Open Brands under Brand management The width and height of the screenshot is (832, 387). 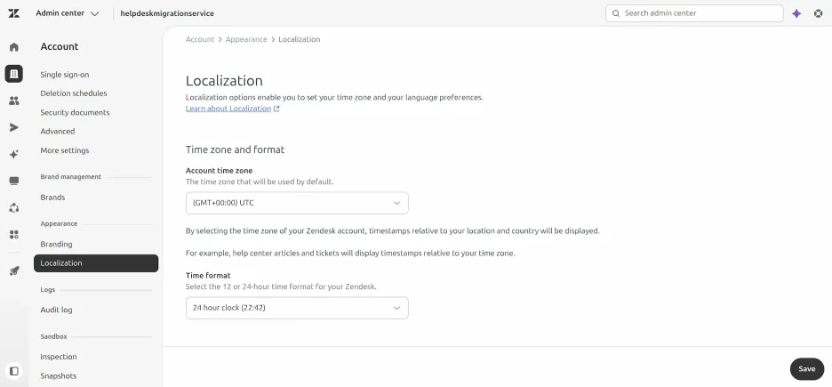click(x=52, y=197)
